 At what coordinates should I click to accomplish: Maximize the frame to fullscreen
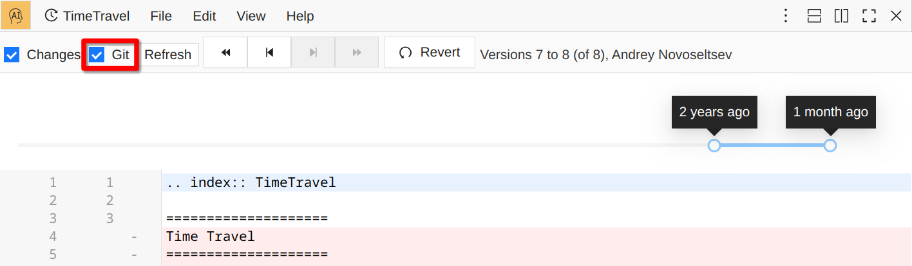click(869, 16)
